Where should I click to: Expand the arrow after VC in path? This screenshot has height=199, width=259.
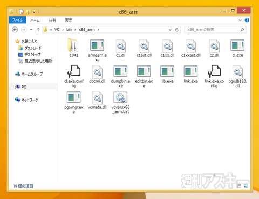click(63, 30)
